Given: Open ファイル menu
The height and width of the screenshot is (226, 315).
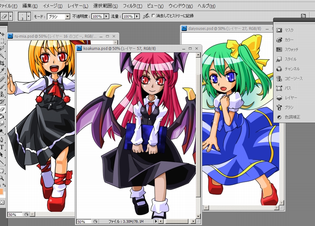Looking at the screenshot, I should 8,6.
